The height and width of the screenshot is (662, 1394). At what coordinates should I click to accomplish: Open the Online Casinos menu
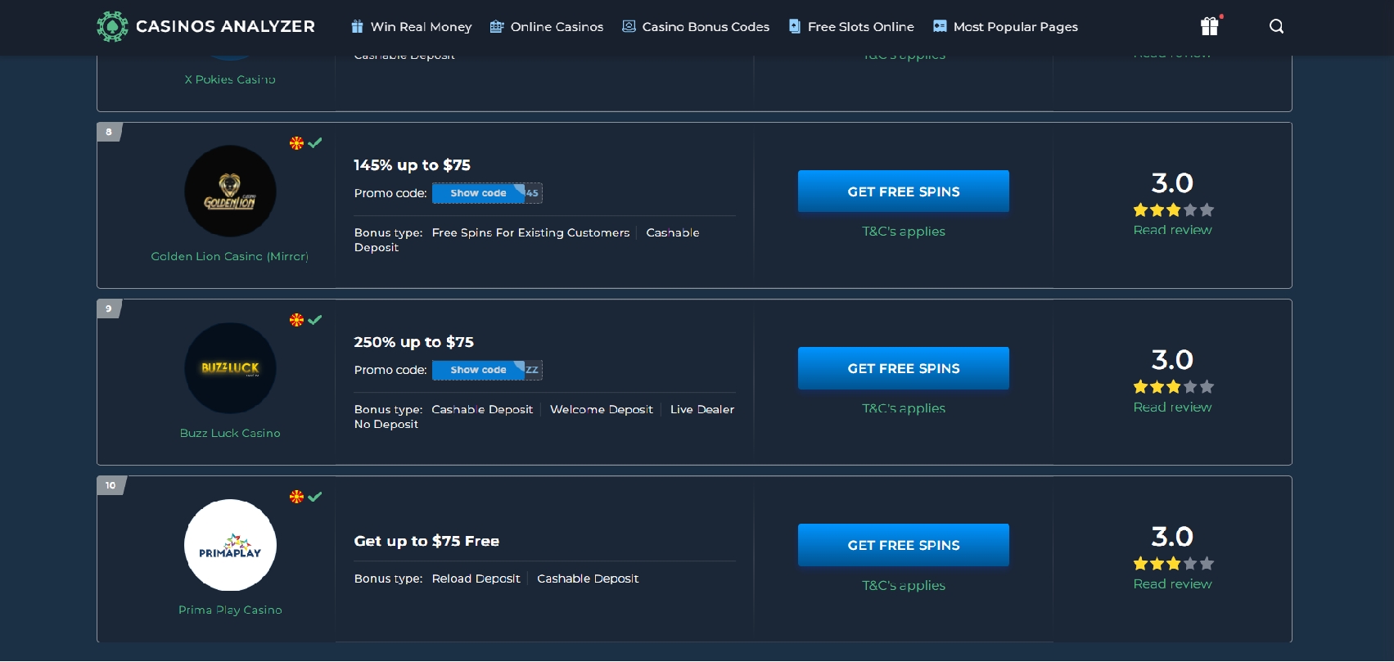547,27
